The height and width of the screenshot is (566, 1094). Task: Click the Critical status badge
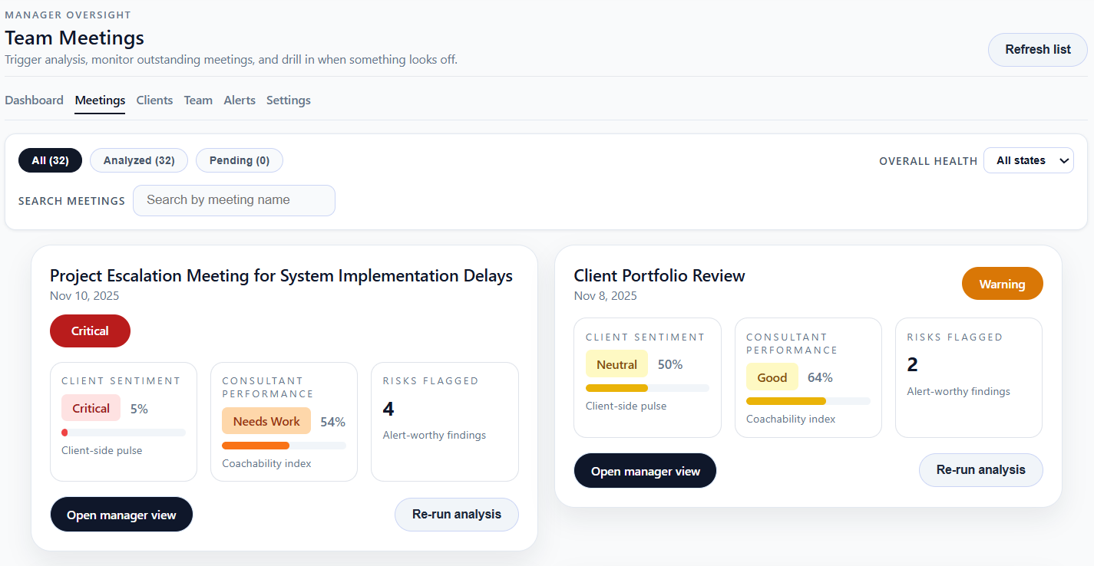point(90,331)
